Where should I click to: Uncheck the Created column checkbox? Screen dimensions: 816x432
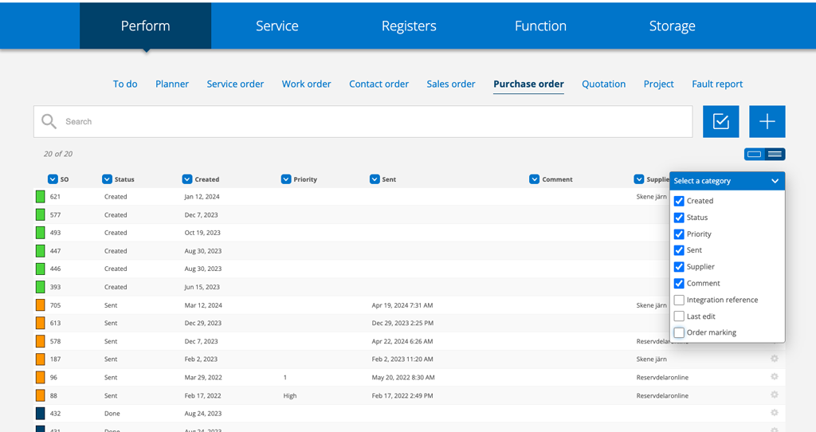tap(679, 201)
